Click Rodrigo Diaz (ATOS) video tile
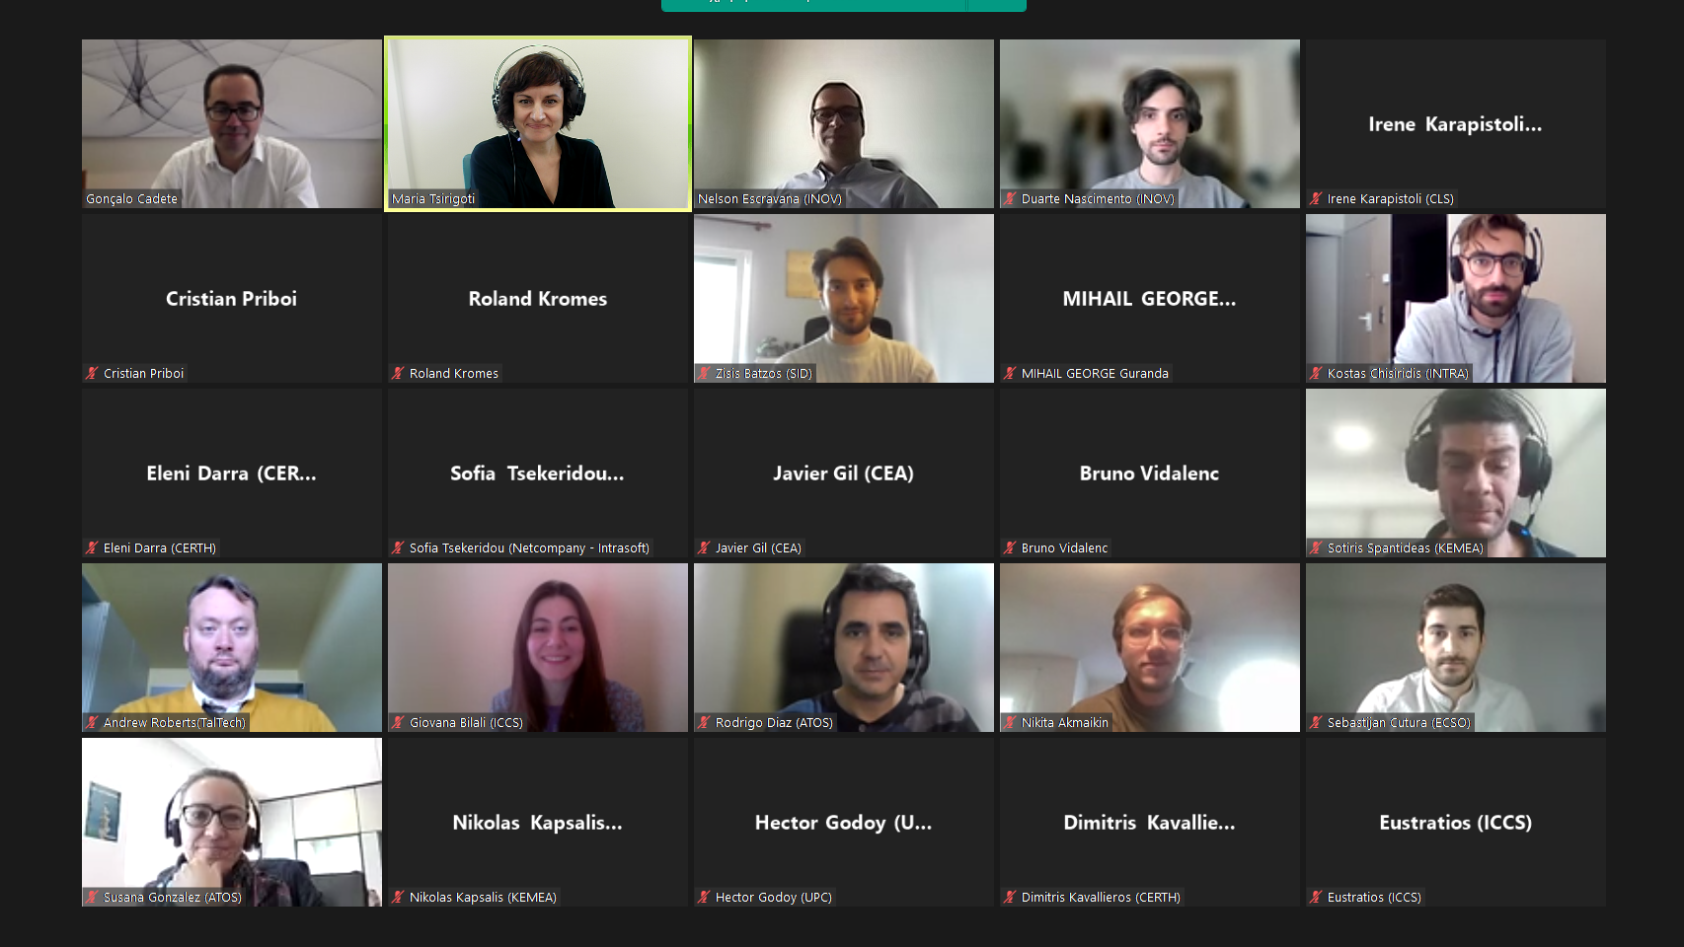The width and height of the screenshot is (1684, 947). (844, 647)
